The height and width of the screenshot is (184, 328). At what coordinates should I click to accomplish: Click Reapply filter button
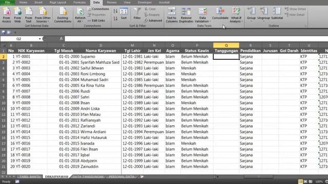click(152, 15)
